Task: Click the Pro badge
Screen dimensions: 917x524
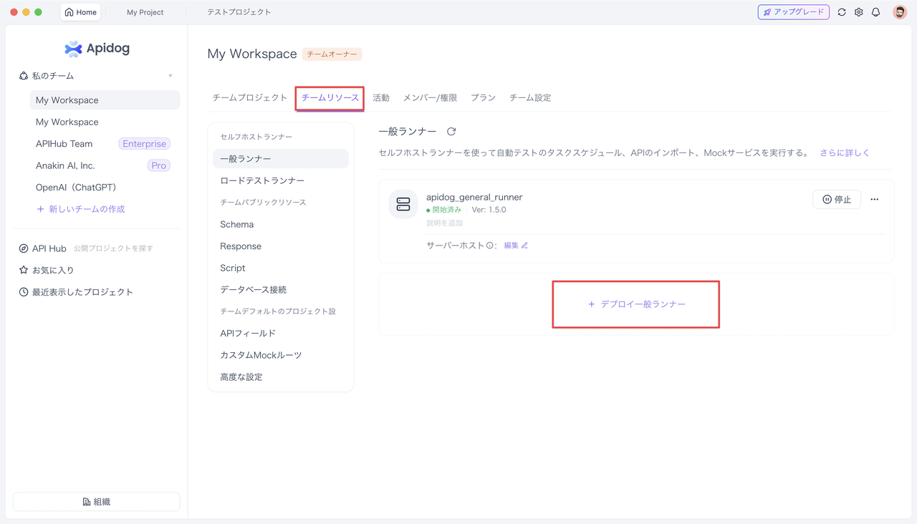Action: [x=158, y=165]
